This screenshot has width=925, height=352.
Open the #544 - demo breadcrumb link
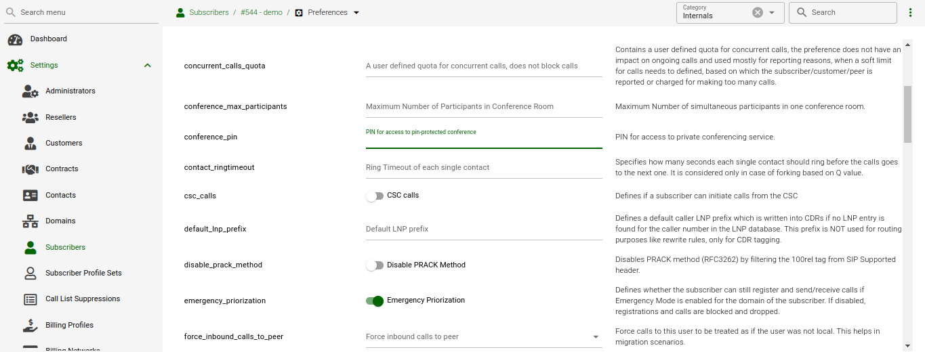coord(261,13)
